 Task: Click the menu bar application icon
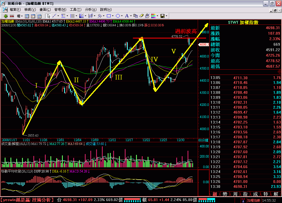[5, 10]
